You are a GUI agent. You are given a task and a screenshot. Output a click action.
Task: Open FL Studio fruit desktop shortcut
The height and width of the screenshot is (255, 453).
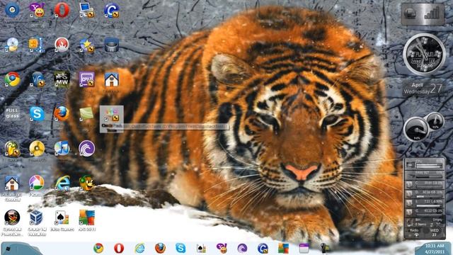pyautogui.click(x=12, y=148)
